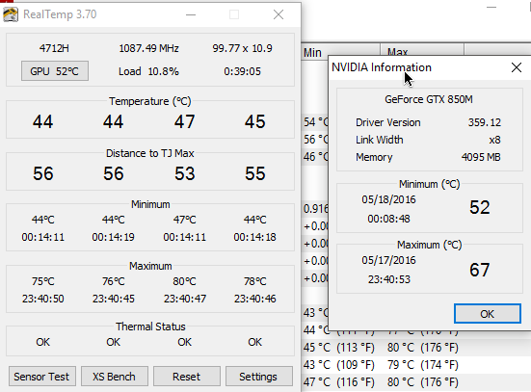Click the 47 °C (116 °F) cell in background window
Viewport: 531px width, 392px height.
(339, 381)
